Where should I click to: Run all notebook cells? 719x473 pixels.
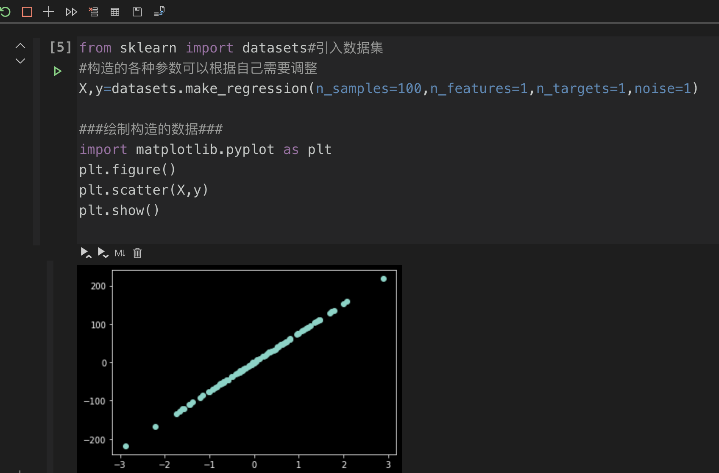click(x=71, y=12)
